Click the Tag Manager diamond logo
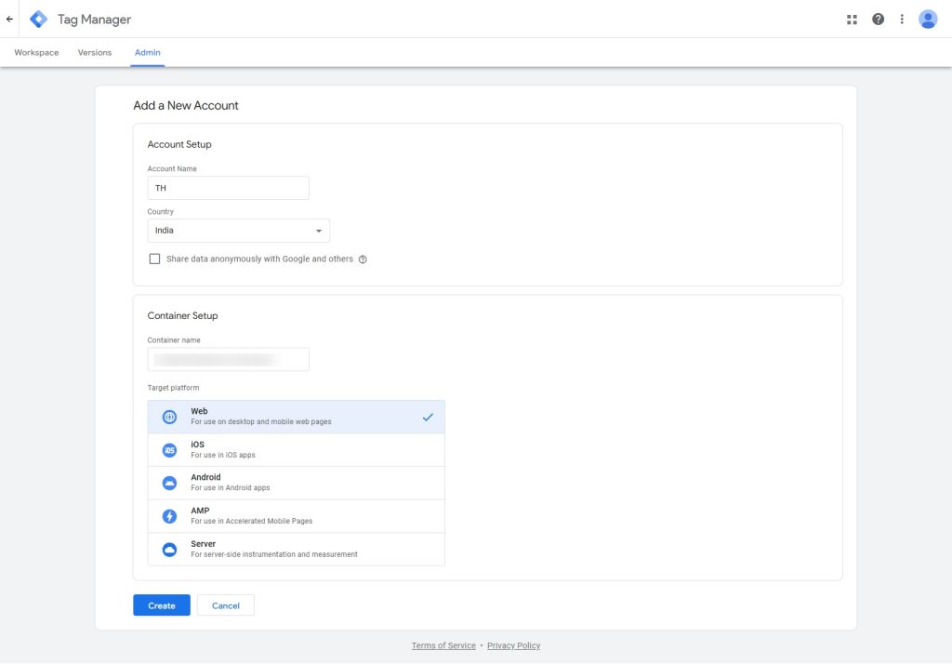Image resolution: width=952 pixels, height=664 pixels. (x=37, y=19)
